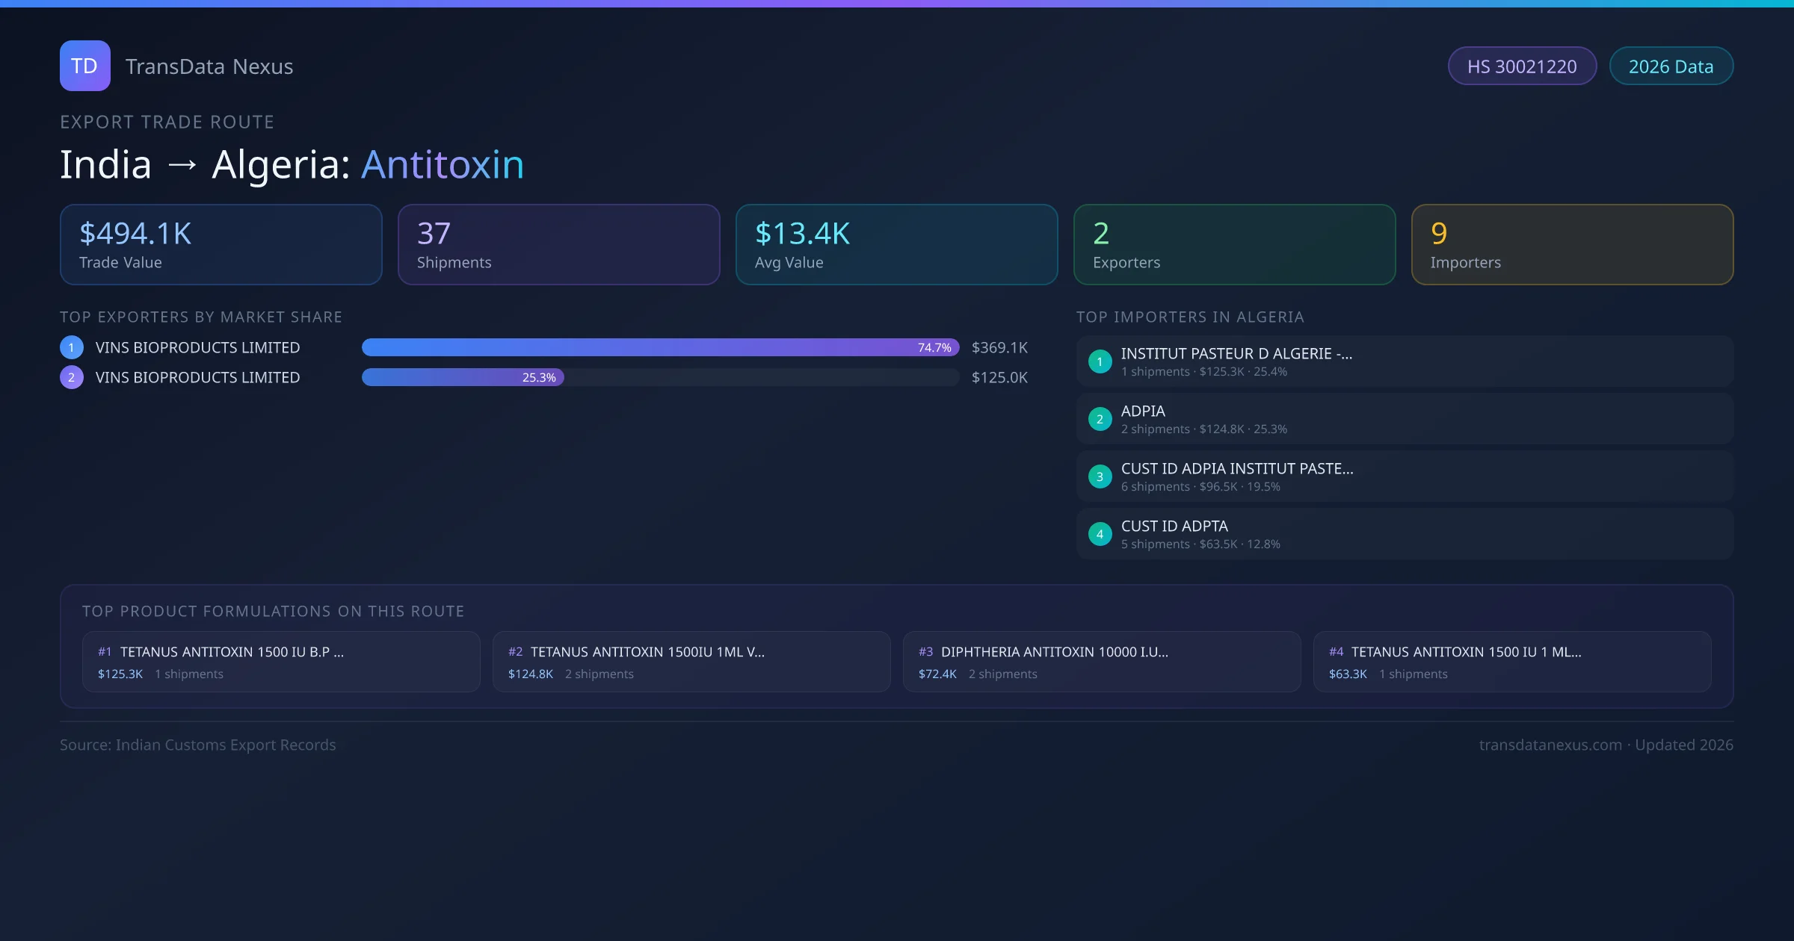Select the 37 Shipments card

(x=558, y=245)
